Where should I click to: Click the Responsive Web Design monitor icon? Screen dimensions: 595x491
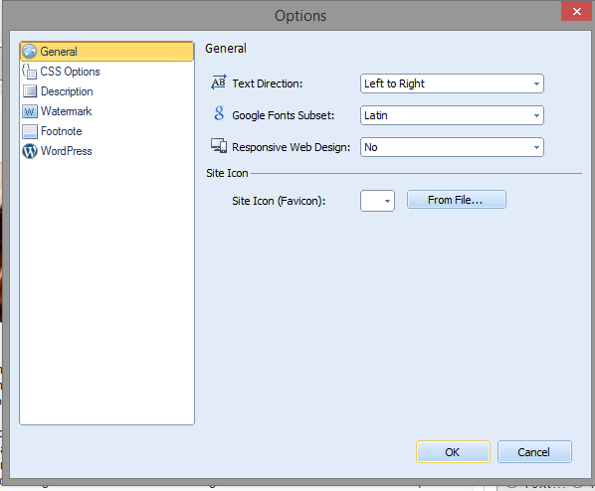(219, 145)
